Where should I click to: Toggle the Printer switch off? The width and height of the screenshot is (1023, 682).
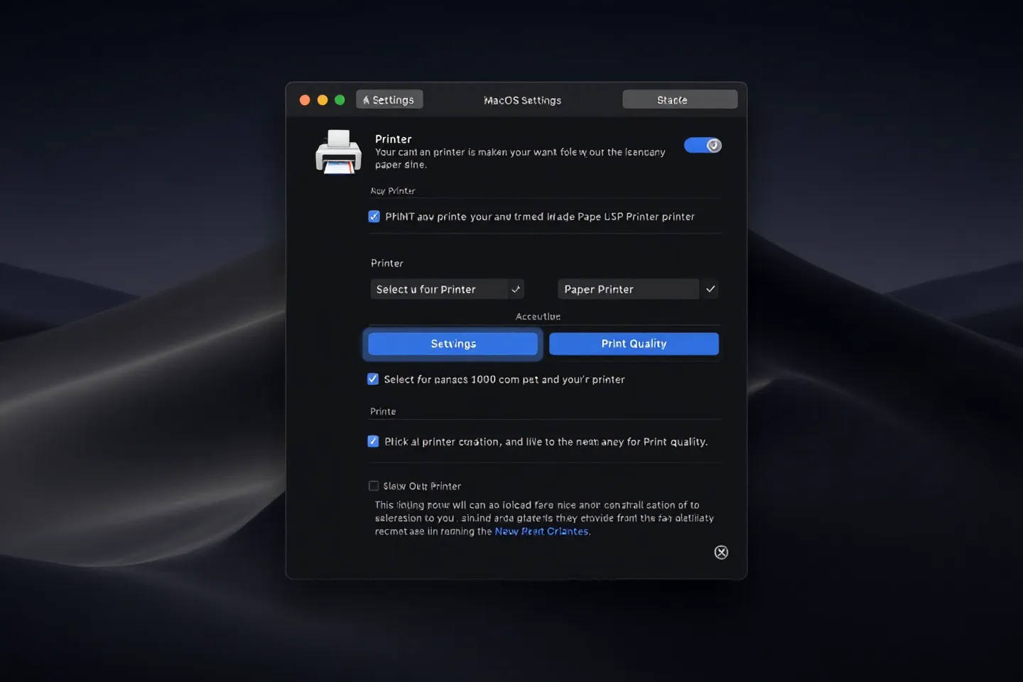click(x=703, y=146)
